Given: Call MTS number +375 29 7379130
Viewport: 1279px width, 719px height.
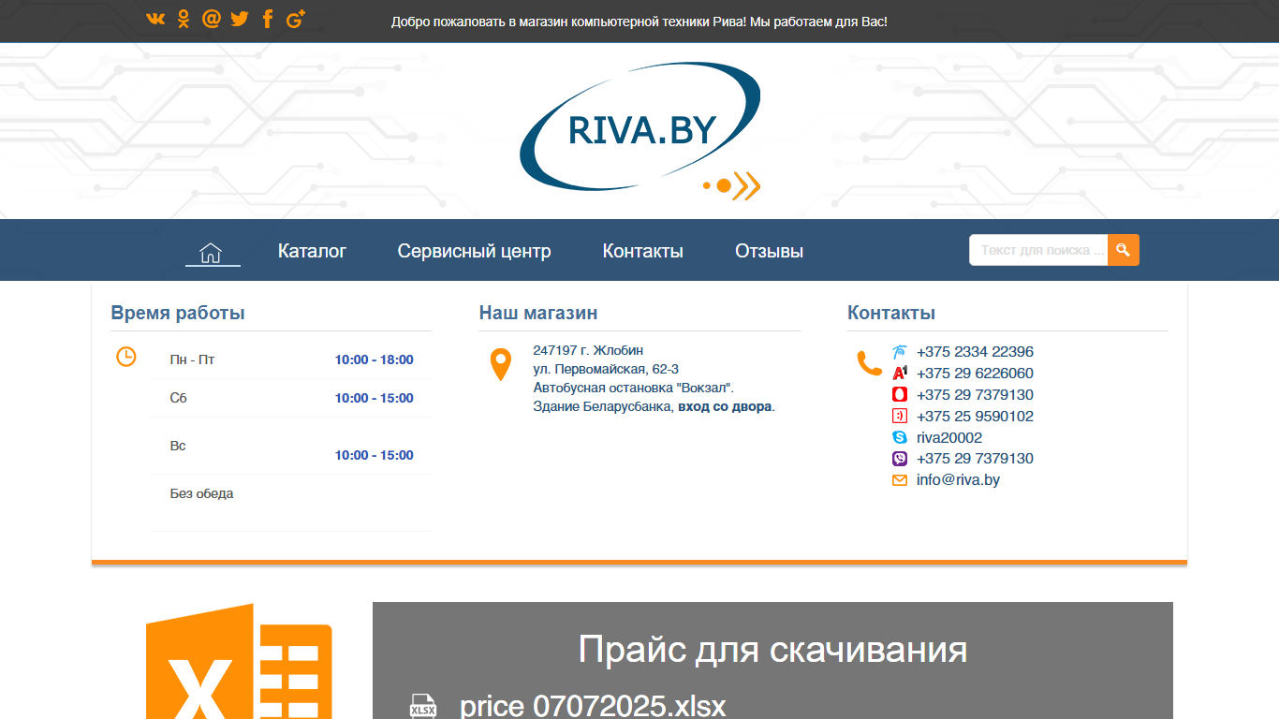Looking at the screenshot, I should 975,395.
